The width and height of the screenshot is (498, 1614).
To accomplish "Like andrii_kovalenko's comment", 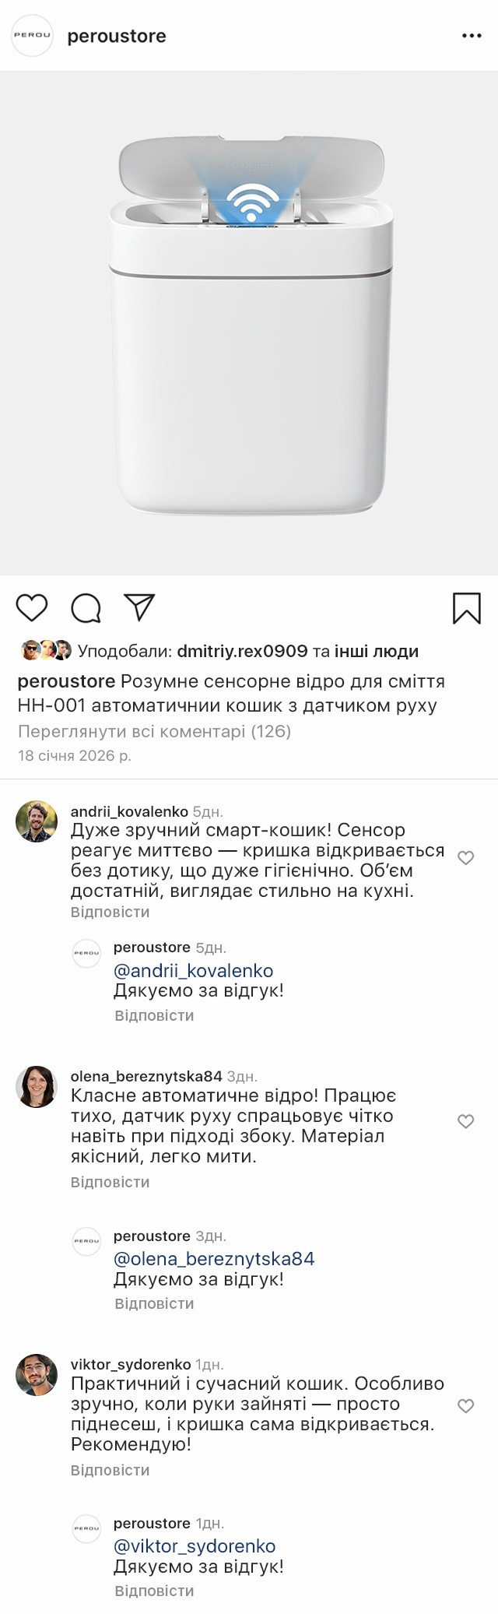I will pos(465,858).
